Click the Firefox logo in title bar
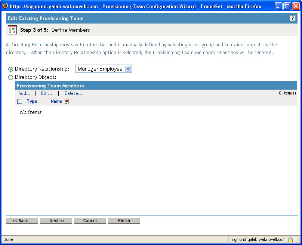The width and height of the screenshot is (302, 245). (x=5, y=6)
